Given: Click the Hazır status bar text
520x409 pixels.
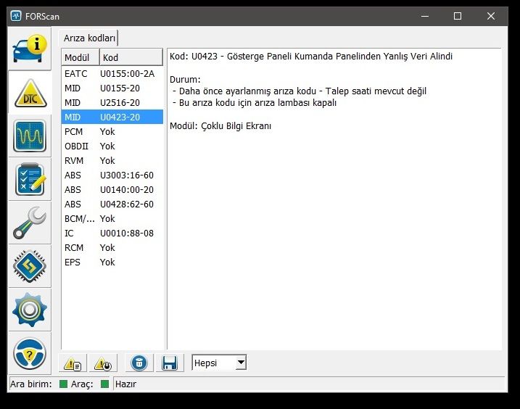Looking at the screenshot, I should click(125, 384).
